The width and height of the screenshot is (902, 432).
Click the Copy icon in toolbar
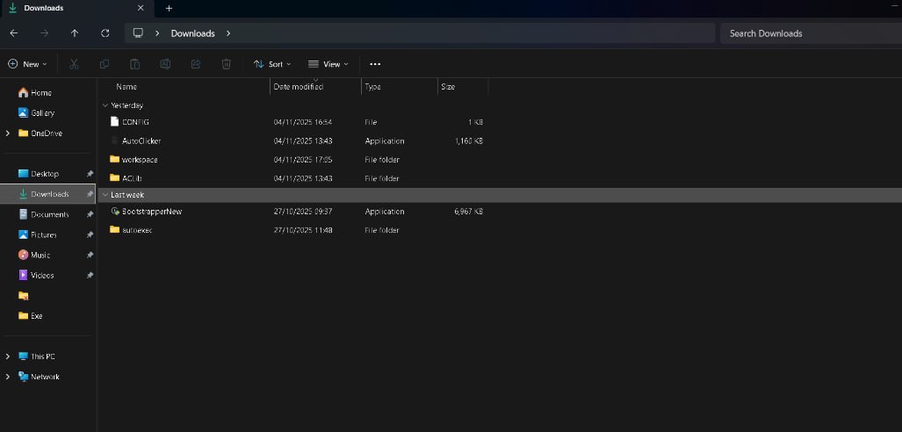coord(105,64)
